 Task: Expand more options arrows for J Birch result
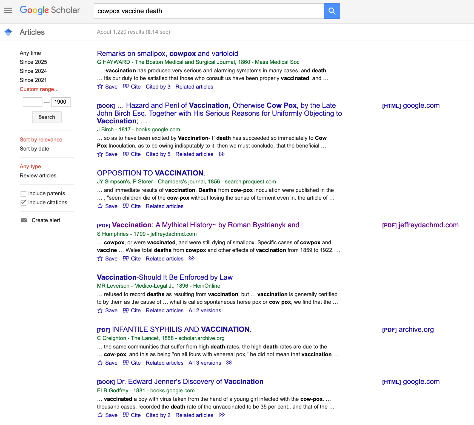(x=222, y=154)
